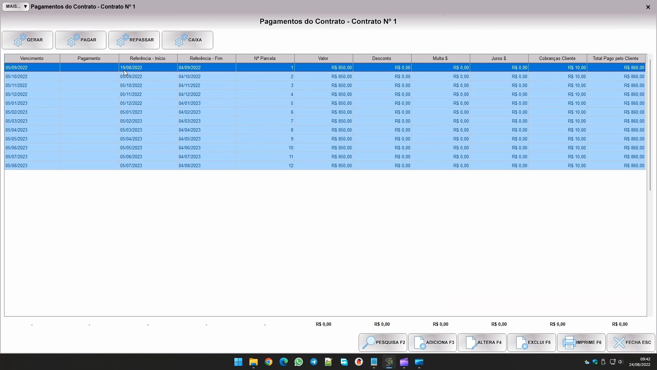Click the PAGAR gear button

point(81,40)
